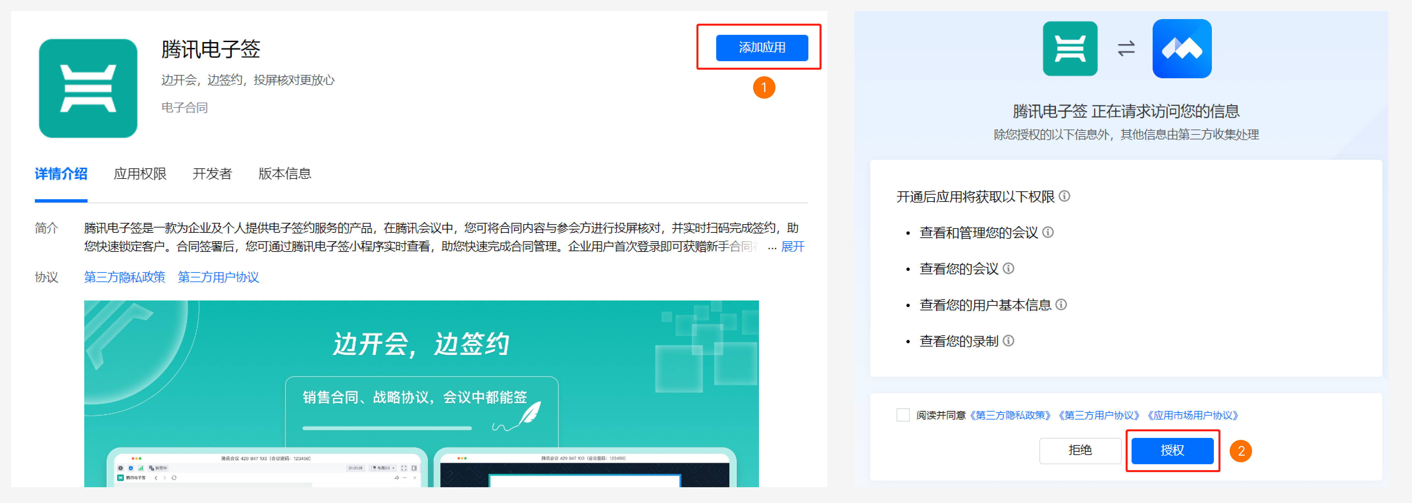Screen dimensions: 1412x503
Task: Click the 边开会，边签约 promo banner image
Action: [x=421, y=394]
